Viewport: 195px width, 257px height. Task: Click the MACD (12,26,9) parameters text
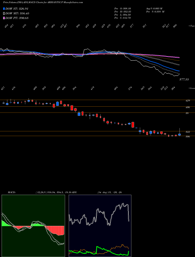tap(53, 192)
